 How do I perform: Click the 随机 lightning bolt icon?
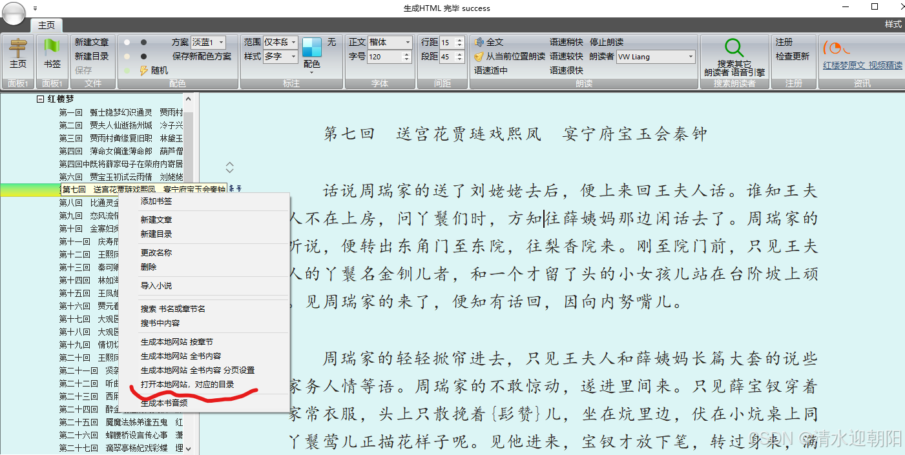[x=143, y=70]
